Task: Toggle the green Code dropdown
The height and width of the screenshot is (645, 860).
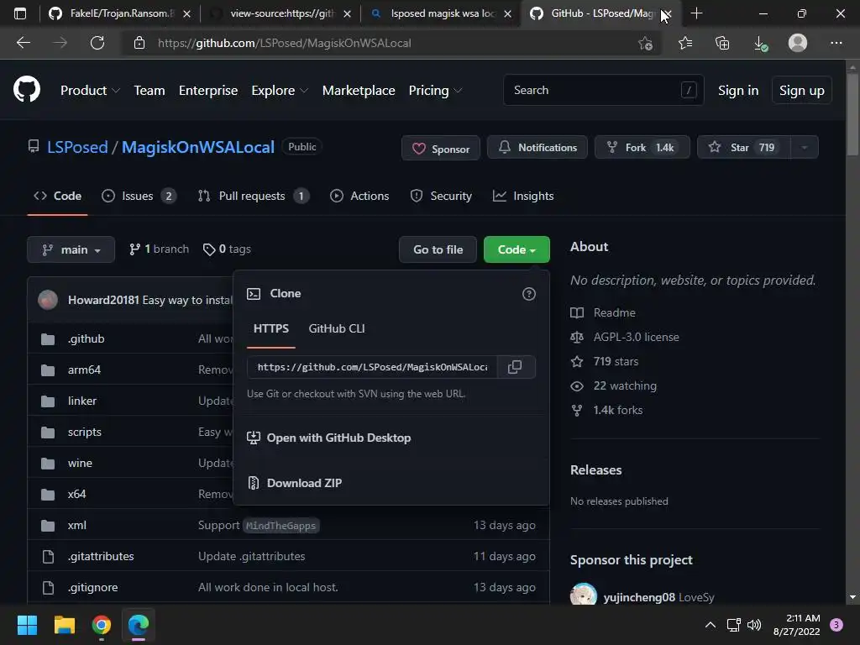Action: pos(517,249)
